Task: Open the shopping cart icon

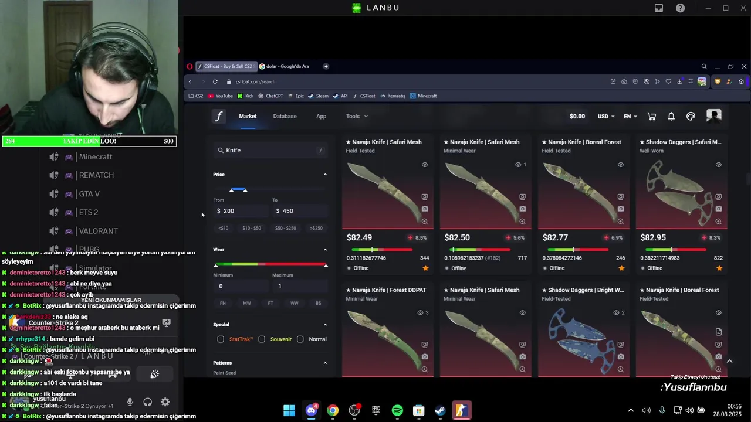Action: coord(651,117)
